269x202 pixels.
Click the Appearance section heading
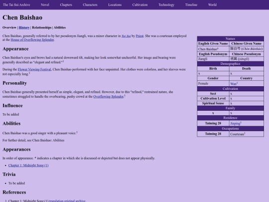point(15,49)
